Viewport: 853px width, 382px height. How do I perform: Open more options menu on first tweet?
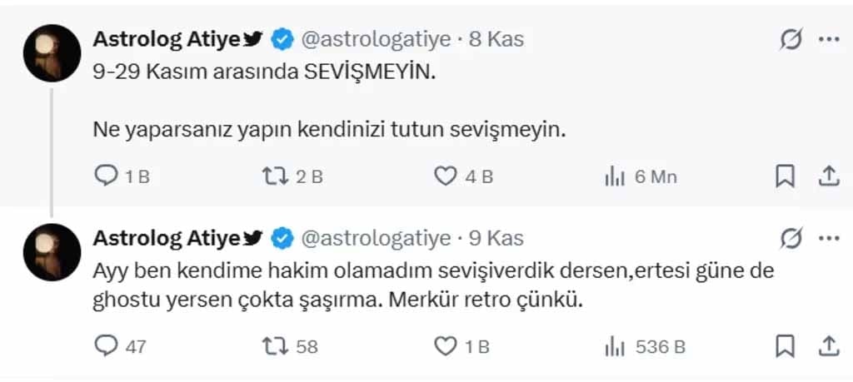click(x=829, y=39)
